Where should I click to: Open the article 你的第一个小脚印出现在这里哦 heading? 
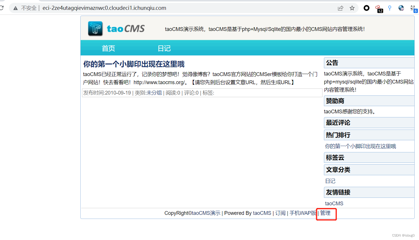134,64
